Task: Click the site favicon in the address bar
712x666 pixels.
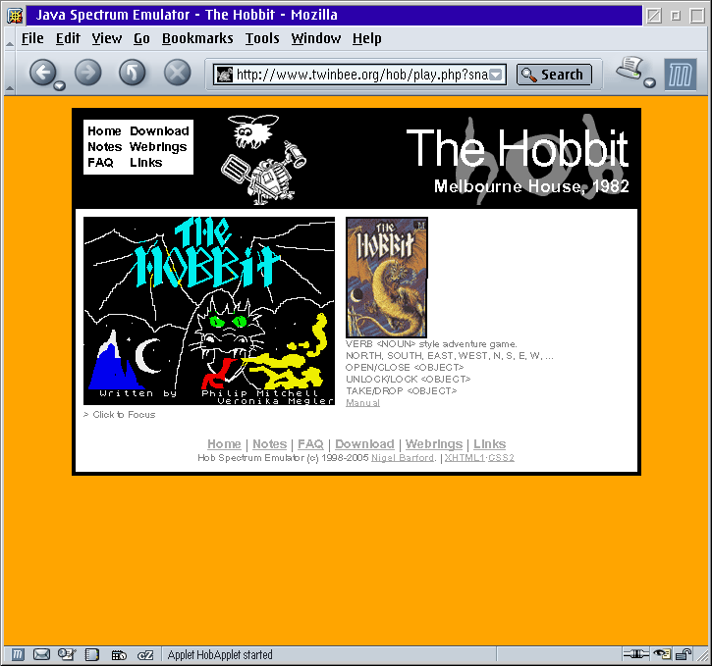Action: pos(224,75)
